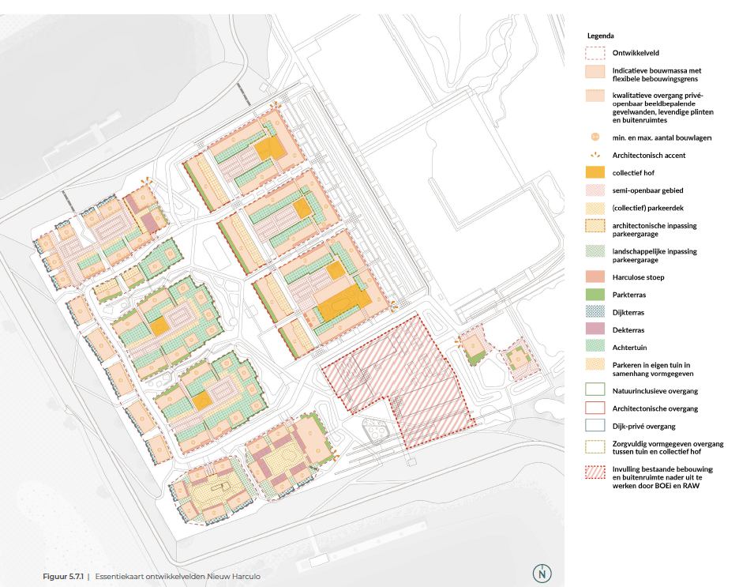This screenshot has width=739, height=587.
Task: Click landschappelijke inpassing parkeergarage swatch
Action: [x=595, y=251]
